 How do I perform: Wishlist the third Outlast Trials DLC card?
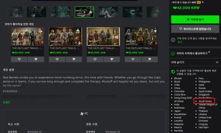click(95, 59)
